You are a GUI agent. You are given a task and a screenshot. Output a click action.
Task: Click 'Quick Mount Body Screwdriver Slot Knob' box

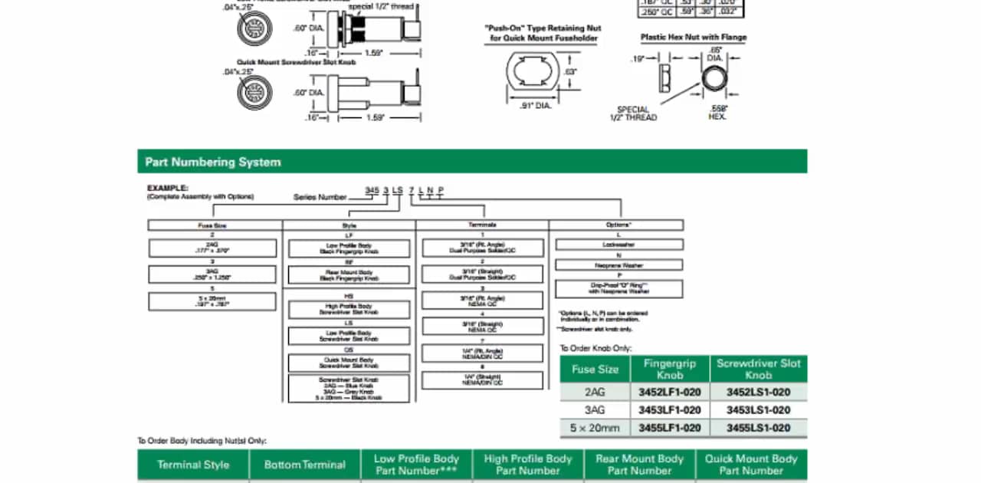349,363
